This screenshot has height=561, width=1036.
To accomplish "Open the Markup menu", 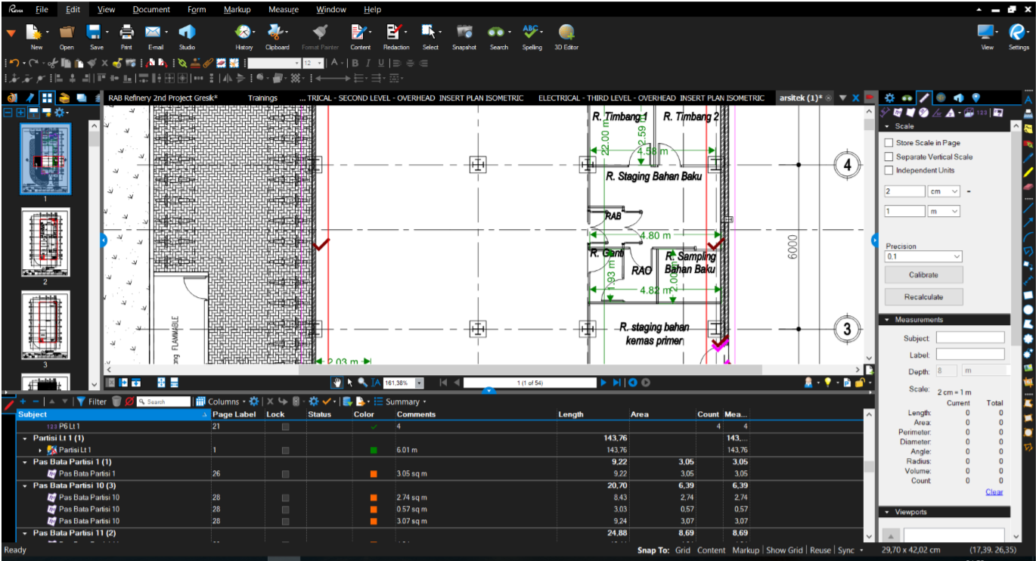I will click(237, 10).
